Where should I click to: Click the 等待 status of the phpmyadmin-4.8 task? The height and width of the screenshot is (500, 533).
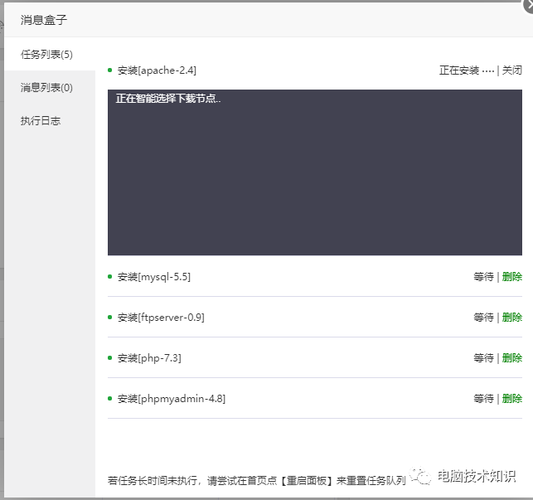pos(484,398)
